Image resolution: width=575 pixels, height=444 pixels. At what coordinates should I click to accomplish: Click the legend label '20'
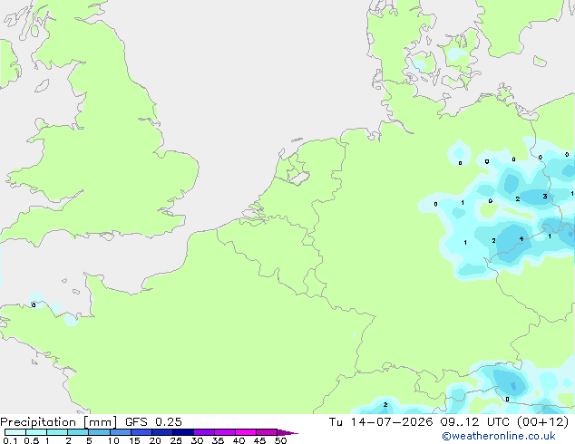tap(155, 440)
